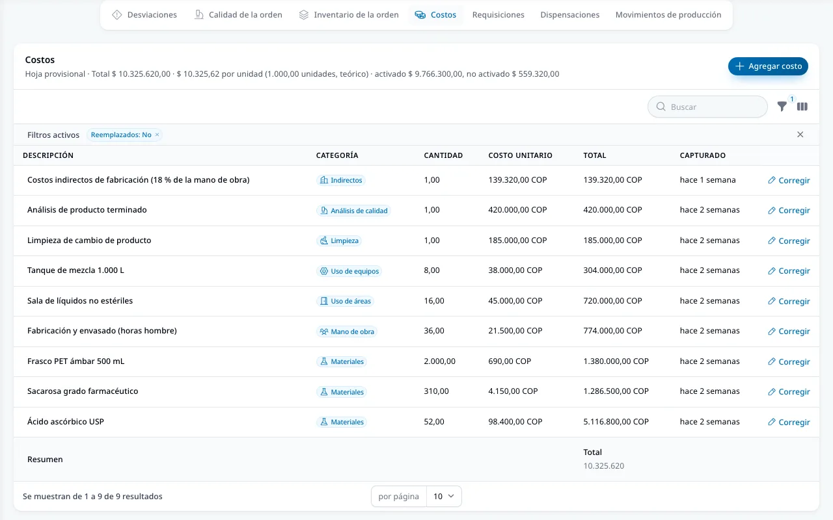The width and height of the screenshot is (833, 520).
Task: Focus the Buscar search field
Action: (707, 107)
